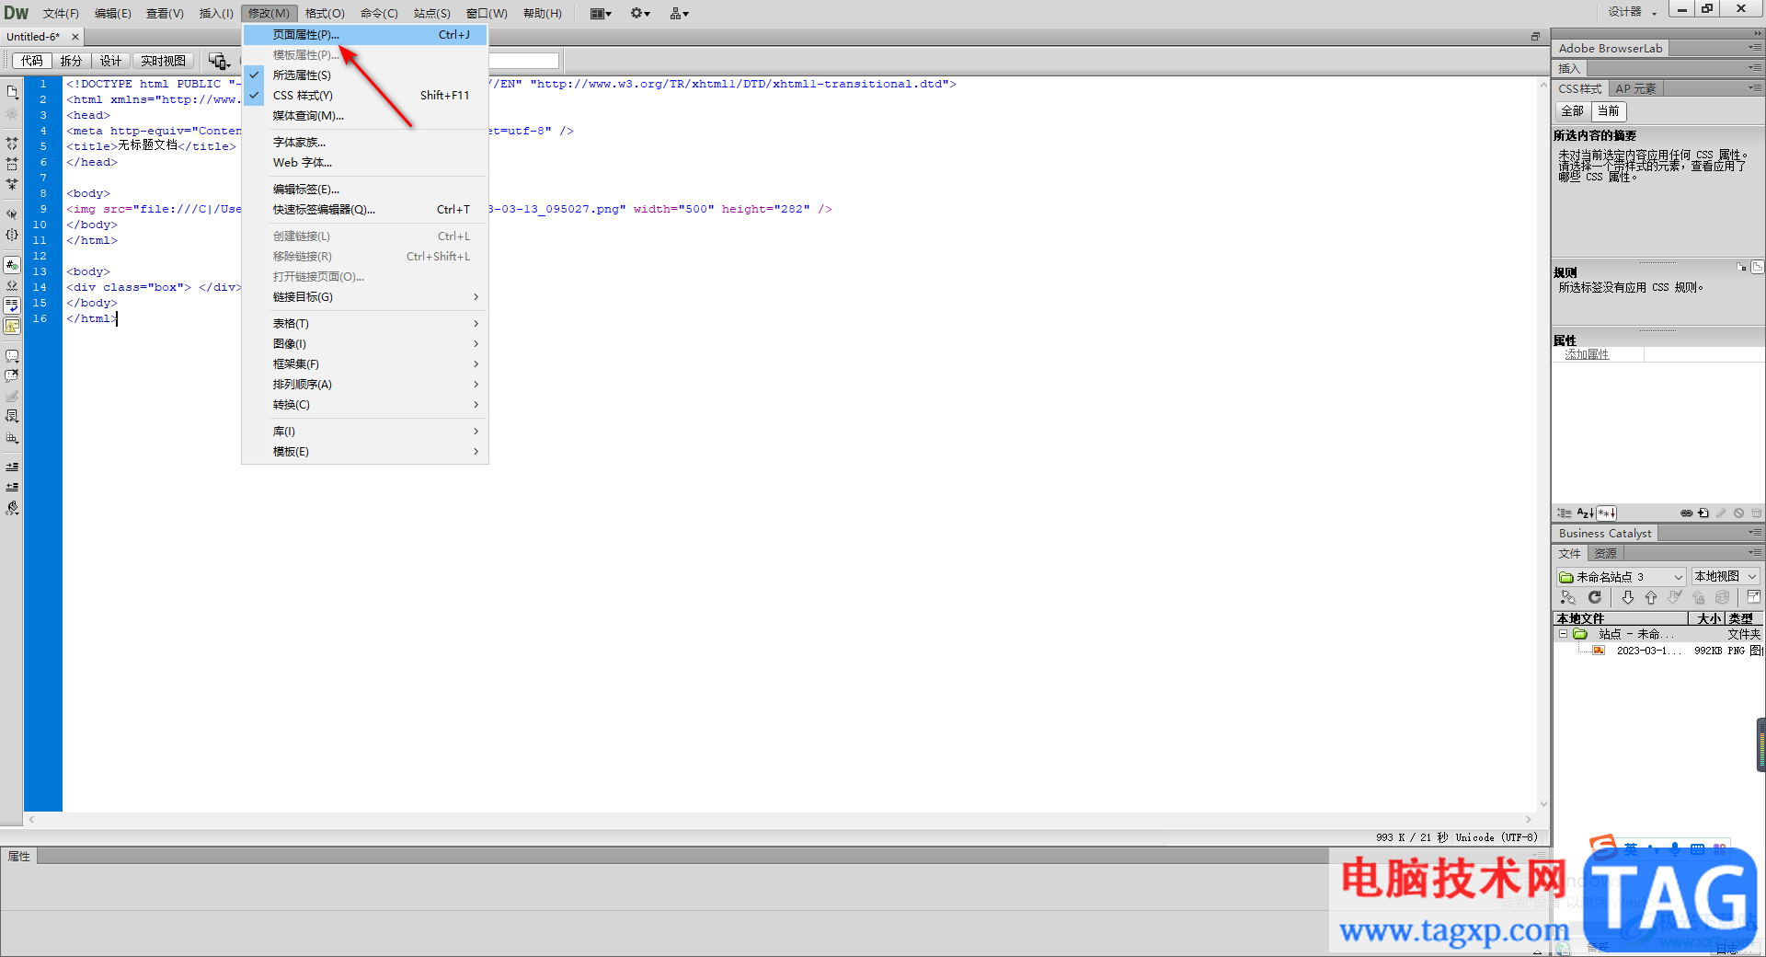This screenshot has width=1766, height=957.
Task: Switch to the AP 元素 tab
Action: (1635, 89)
